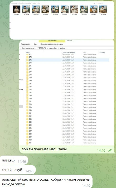This screenshot has width=116, height=188.
Task: Click the folder icon of 081
Action: pyautogui.click(x=27, y=84)
